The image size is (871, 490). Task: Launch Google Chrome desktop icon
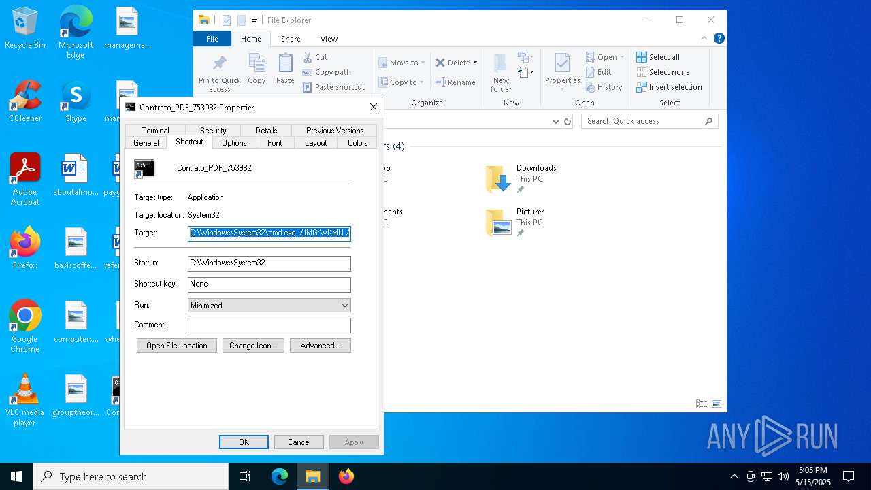coord(25,327)
